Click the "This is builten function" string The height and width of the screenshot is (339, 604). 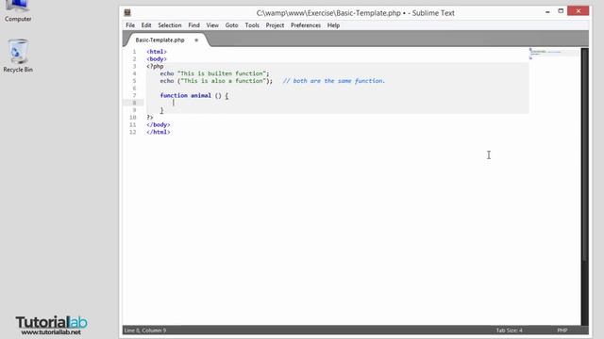(x=222, y=73)
